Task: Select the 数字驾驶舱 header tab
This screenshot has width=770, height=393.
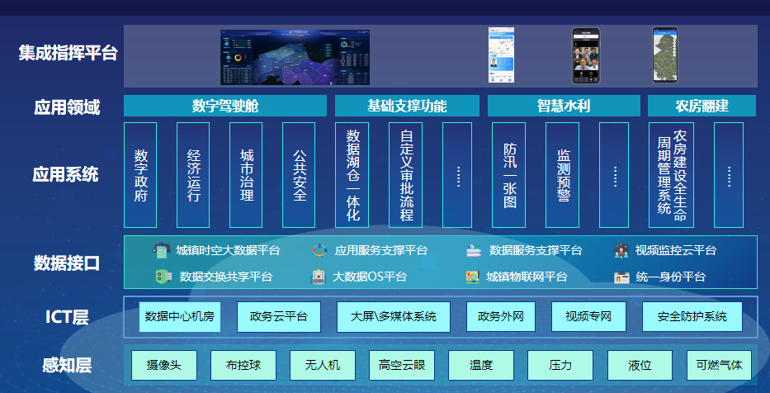Action: [225, 107]
